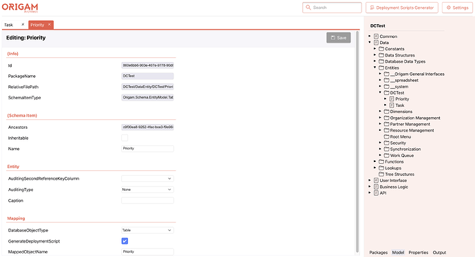The width and height of the screenshot is (475, 257).
Task: Expand the Organization Management arrow
Action: tap(380, 118)
